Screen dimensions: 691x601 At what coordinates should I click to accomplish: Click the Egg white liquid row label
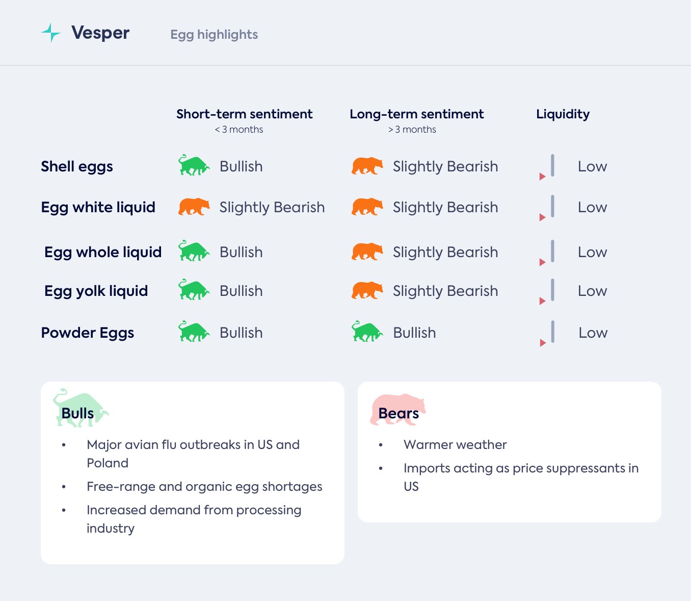click(x=98, y=207)
